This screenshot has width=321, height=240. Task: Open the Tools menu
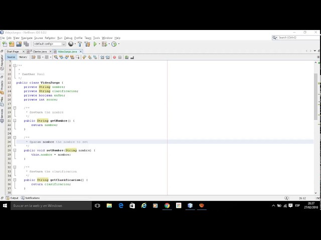(x=96, y=38)
